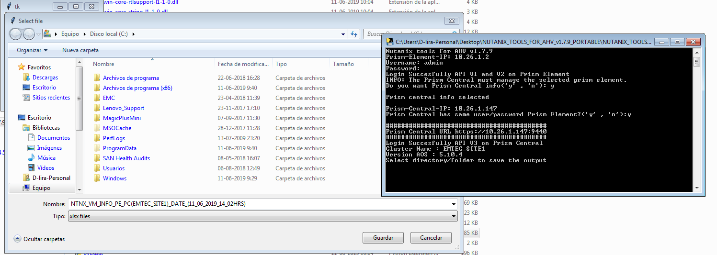Select the Usuarios folder
Screen dimensions: 717x255
114,168
